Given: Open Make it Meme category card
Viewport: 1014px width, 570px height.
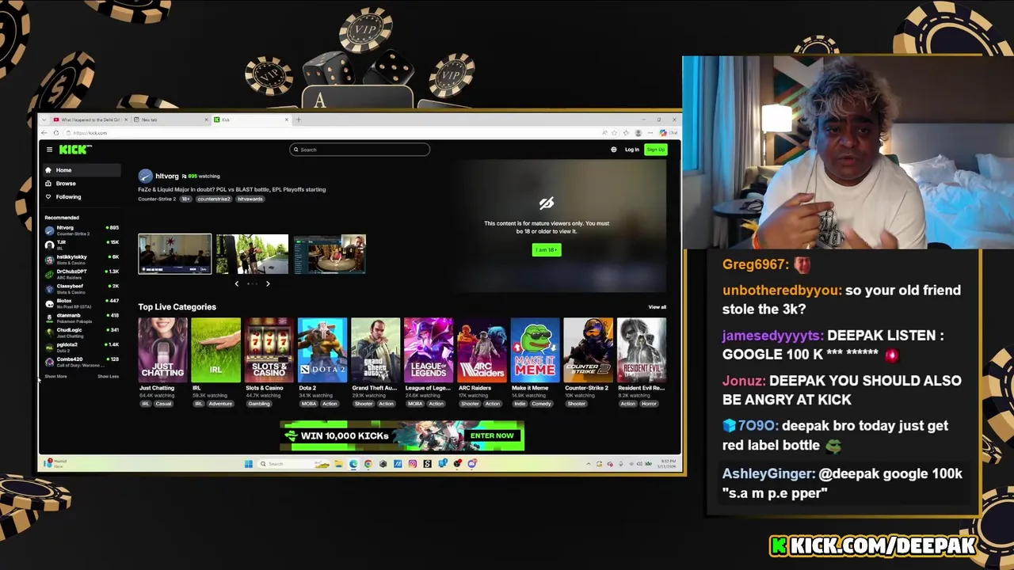Looking at the screenshot, I should tap(536, 350).
